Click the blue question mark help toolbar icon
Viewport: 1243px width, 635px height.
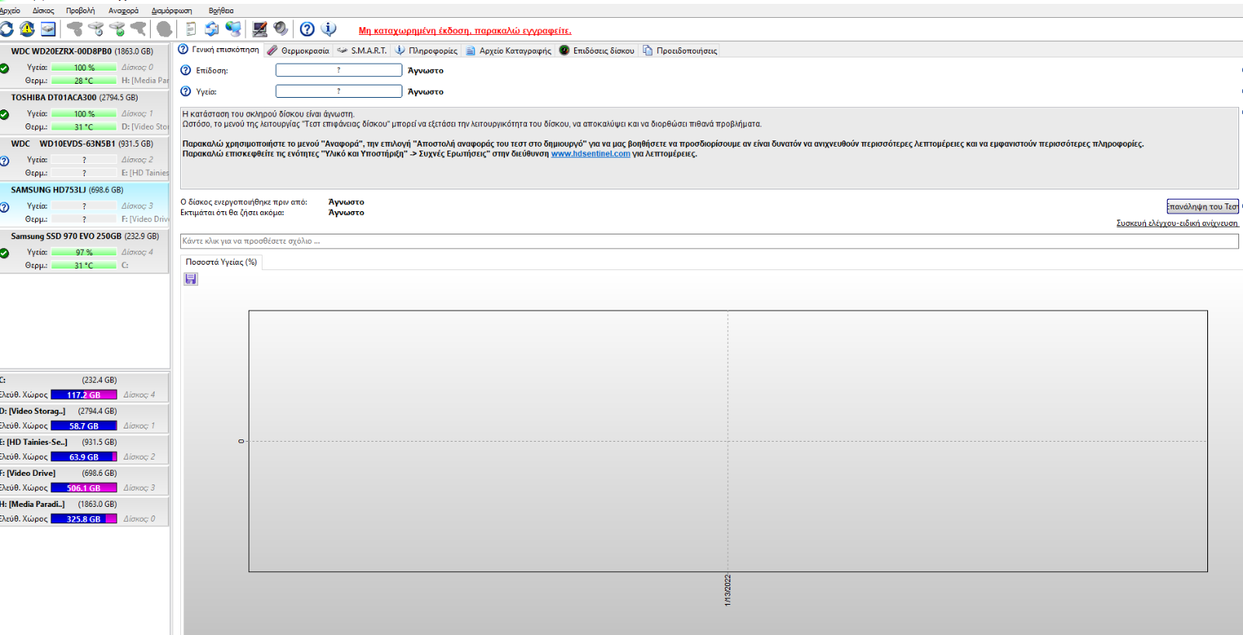[308, 29]
